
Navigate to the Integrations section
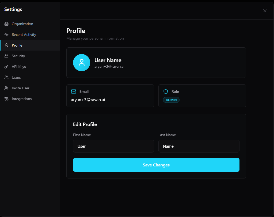coord(21,99)
